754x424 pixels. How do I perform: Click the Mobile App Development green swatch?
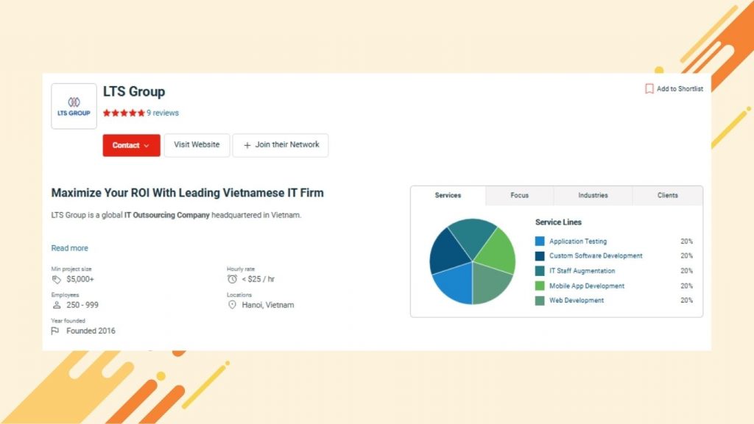click(x=540, y=286)
